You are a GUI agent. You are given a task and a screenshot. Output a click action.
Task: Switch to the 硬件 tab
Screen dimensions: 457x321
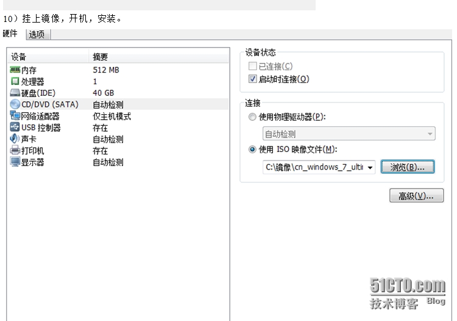(x=10, y=34)
